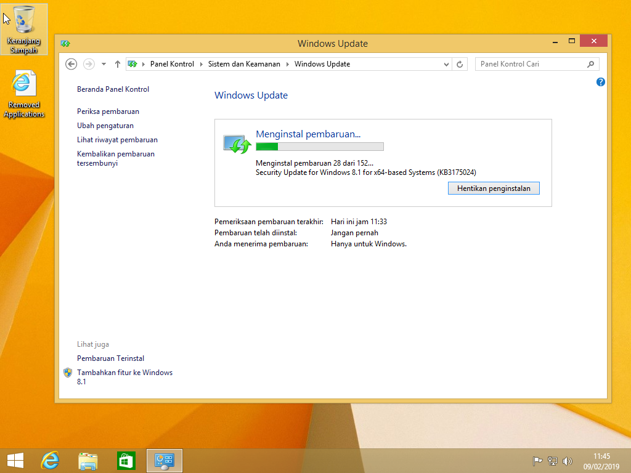Open File Explorer from the taskbar
This screenshot has width=631, height=473.
pyautogui.click(x=88, y=461)
